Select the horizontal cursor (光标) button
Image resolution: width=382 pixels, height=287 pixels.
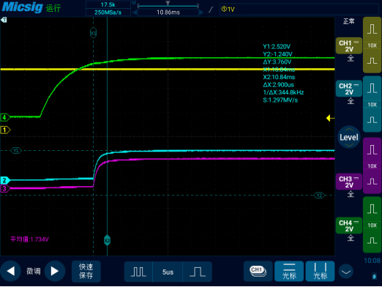click(289, 271)
